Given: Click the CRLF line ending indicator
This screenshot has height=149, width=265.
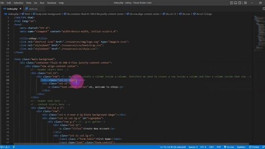Looking at the screenshot, I should pos(211,147).
